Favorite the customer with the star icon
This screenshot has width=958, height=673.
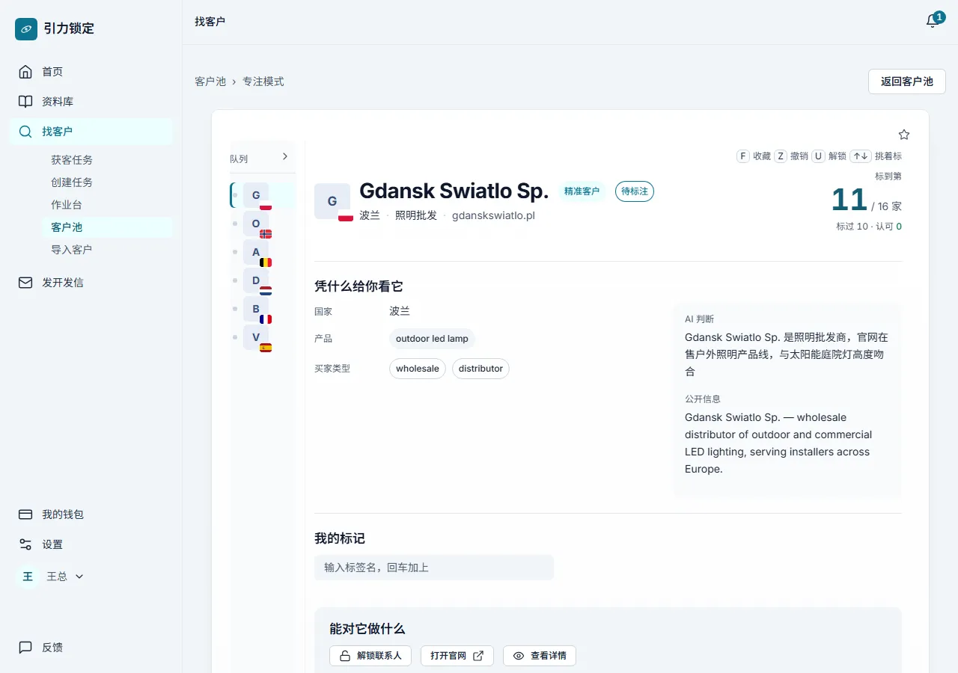(x=904, y=135)
